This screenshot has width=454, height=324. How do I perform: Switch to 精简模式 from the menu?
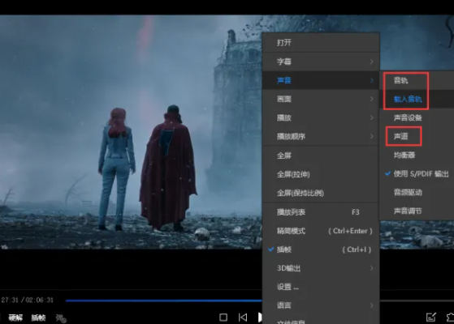[x=321, y=231]
